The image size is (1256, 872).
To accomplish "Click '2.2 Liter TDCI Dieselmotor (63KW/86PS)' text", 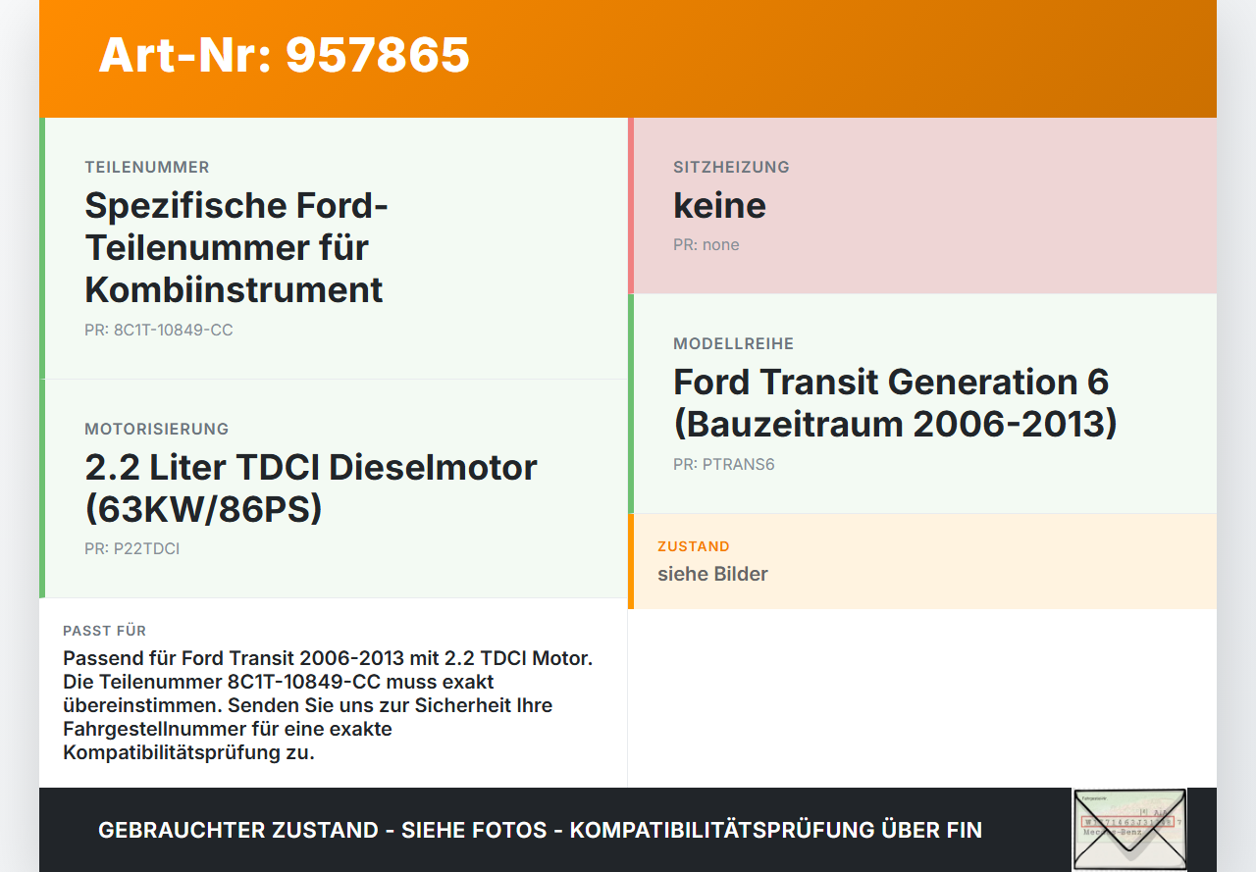I will click(311, 488).
